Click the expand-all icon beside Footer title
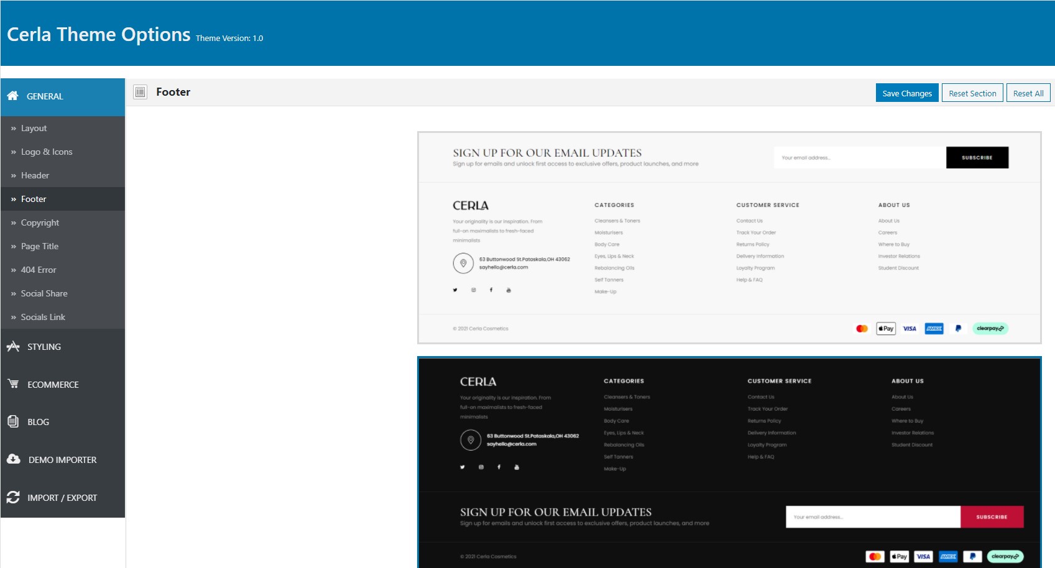This screenshot has height=568, width=1055. [x=141, y=92]
